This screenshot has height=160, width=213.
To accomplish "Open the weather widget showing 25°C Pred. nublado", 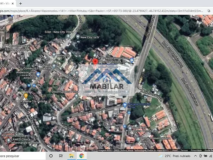I will 174,156.
